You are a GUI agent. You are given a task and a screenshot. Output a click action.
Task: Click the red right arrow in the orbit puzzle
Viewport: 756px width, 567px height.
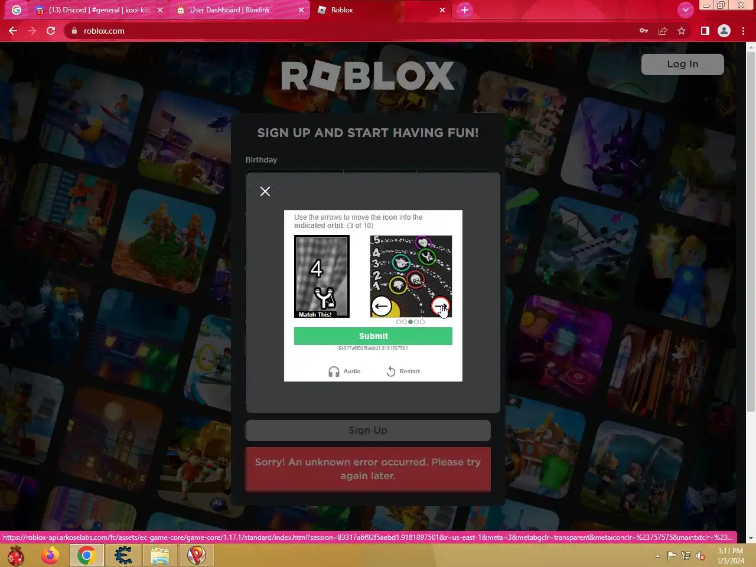pos(440,306)
